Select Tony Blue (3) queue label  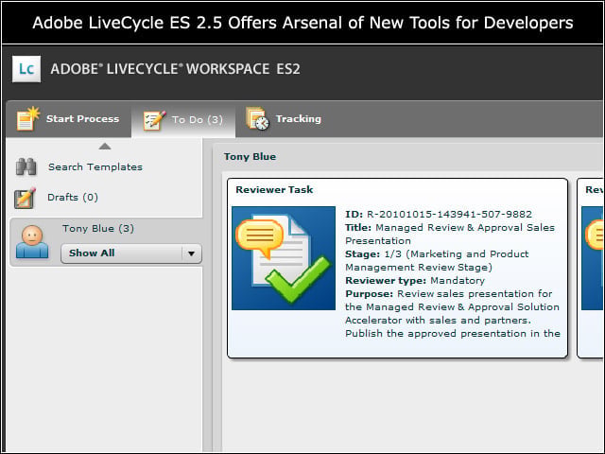(x=98, y=229)
